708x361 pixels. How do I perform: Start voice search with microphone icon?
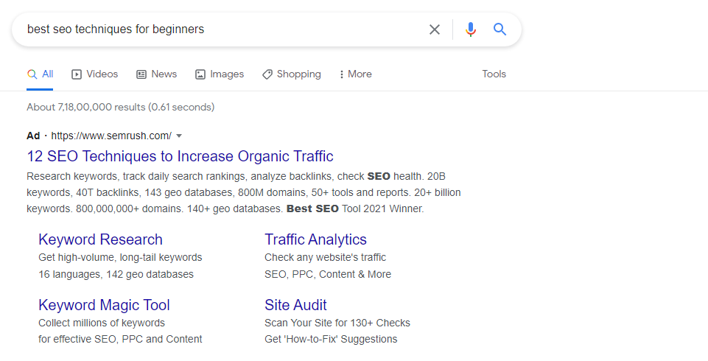click(471, 29)
